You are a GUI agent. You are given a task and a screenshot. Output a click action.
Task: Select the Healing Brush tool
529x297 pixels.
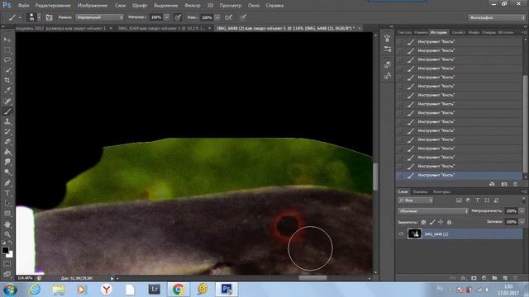click(x=7, y=101)
